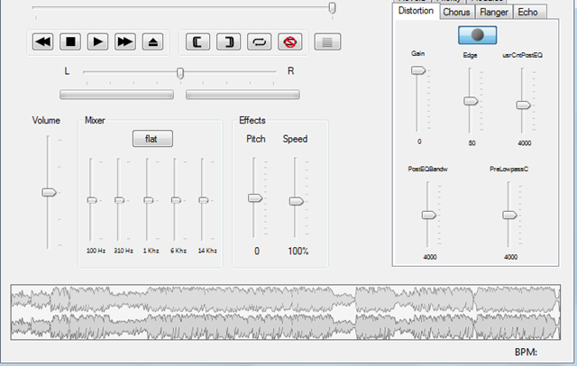Switch to the Chorus tab
The width and height of the screenshot is (577, 366).
(x=456, y=12)
